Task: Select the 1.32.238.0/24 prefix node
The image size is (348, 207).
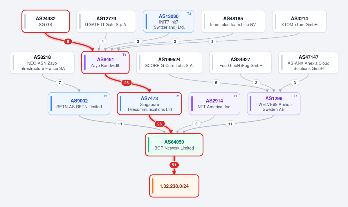Action: coord(174,186)
